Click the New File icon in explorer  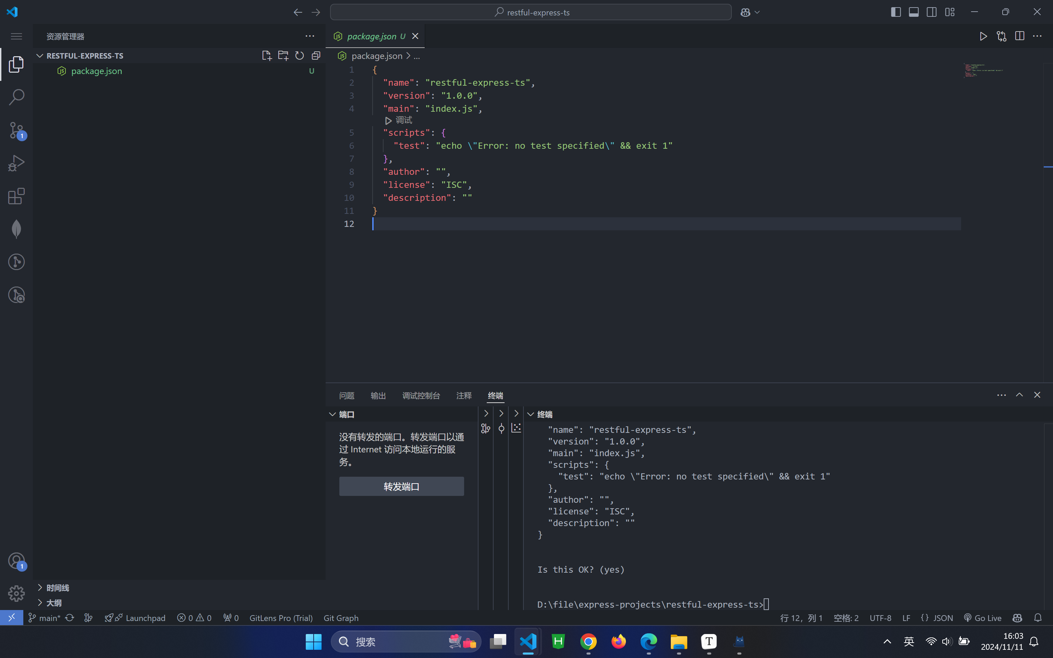266,56
